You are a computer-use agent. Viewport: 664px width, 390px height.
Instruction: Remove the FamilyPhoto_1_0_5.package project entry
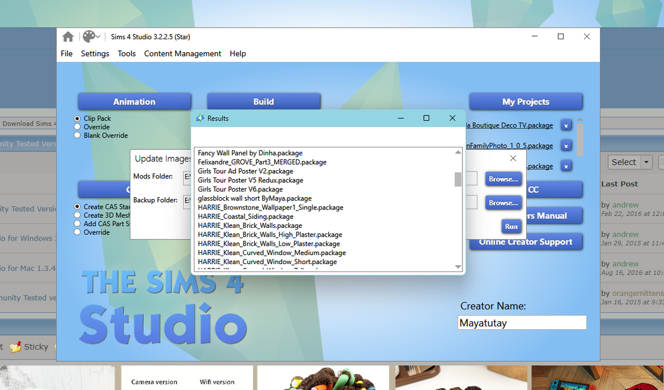(x=566, y=146)
